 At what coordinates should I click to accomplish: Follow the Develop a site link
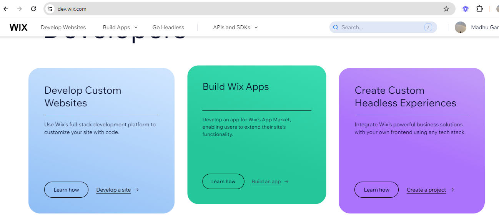113,190
